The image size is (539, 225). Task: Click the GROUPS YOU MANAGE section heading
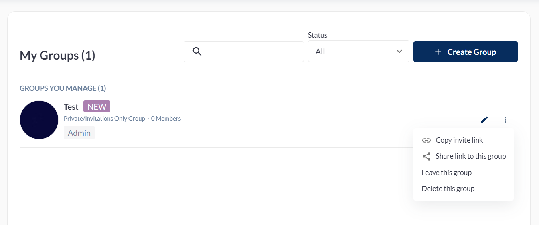tap(63, 88)
